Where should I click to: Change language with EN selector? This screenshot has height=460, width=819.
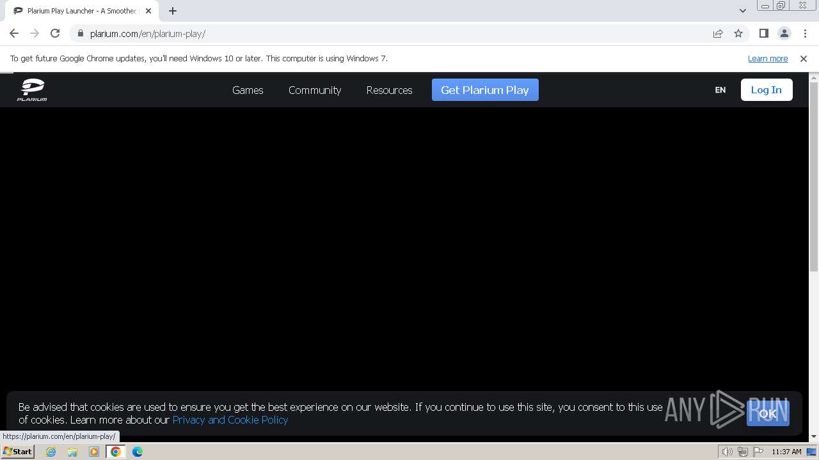pyautogui.click(x=720, y=90)
